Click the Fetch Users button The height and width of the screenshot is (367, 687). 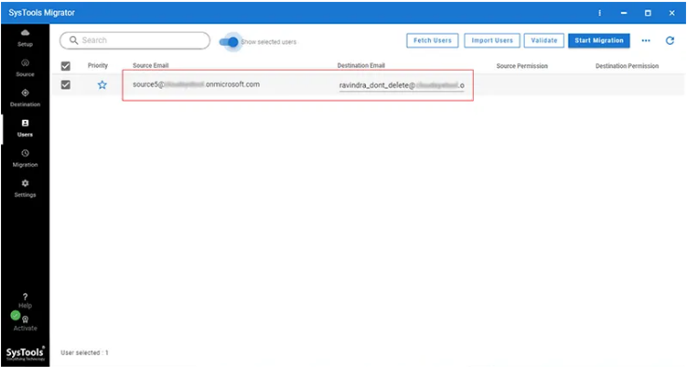pyautogui.click(x=433, y=40)
